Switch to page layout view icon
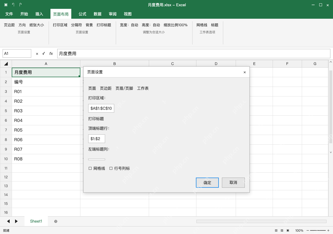The width and height of the screenshot is (333, 234). 282,230
